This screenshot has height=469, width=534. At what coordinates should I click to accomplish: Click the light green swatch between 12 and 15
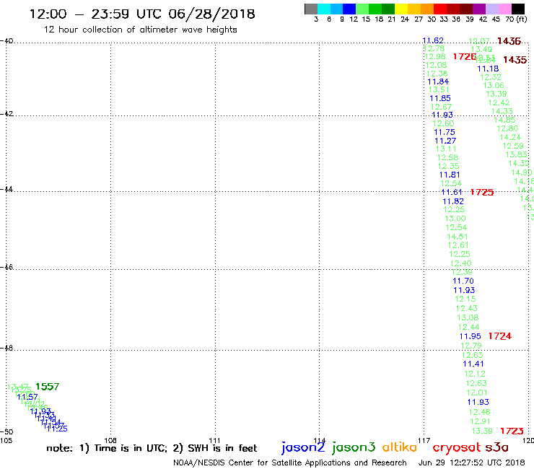[x=362, y=9]
